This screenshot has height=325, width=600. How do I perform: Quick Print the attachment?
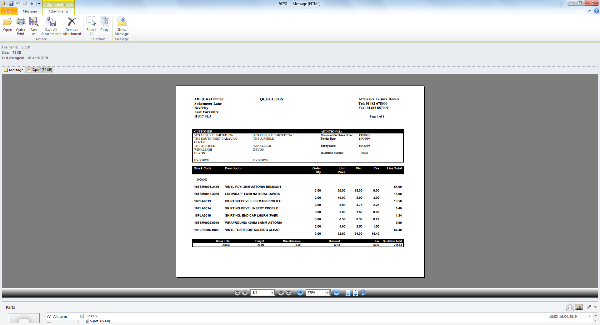pos(21,26)
